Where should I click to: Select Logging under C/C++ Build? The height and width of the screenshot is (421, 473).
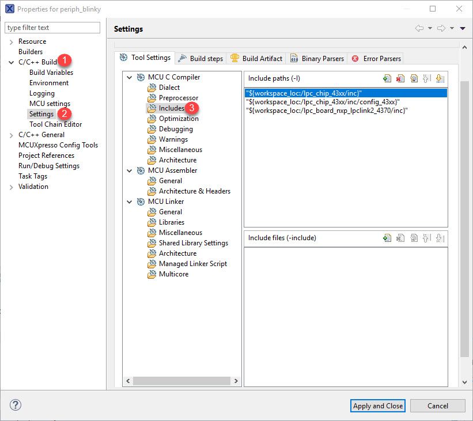tap(42, 93)
